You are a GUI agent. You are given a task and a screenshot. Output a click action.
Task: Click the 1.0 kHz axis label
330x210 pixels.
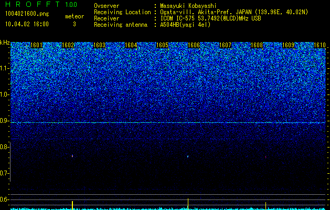tap(4, 94)
